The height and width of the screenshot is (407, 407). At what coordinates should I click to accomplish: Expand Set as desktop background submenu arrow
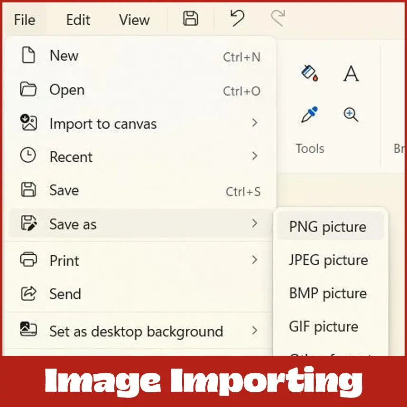[x=255, y=331]
